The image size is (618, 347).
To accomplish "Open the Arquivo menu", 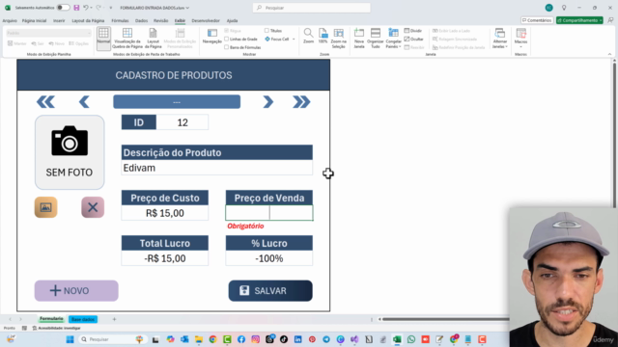I will pyautogui.click(x=10, y=20).
